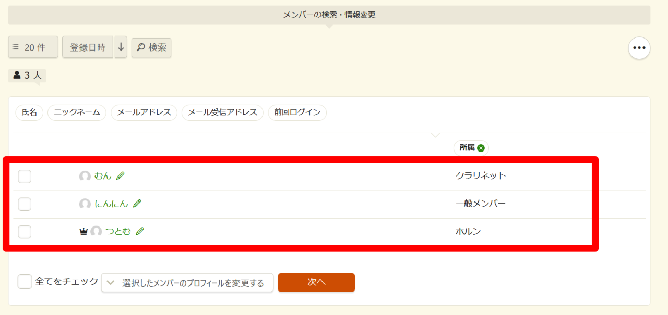This screenshot has height=315, width=668.
Task: Toggle sort direction with the down arrow
Action: (x=121, y=47)
